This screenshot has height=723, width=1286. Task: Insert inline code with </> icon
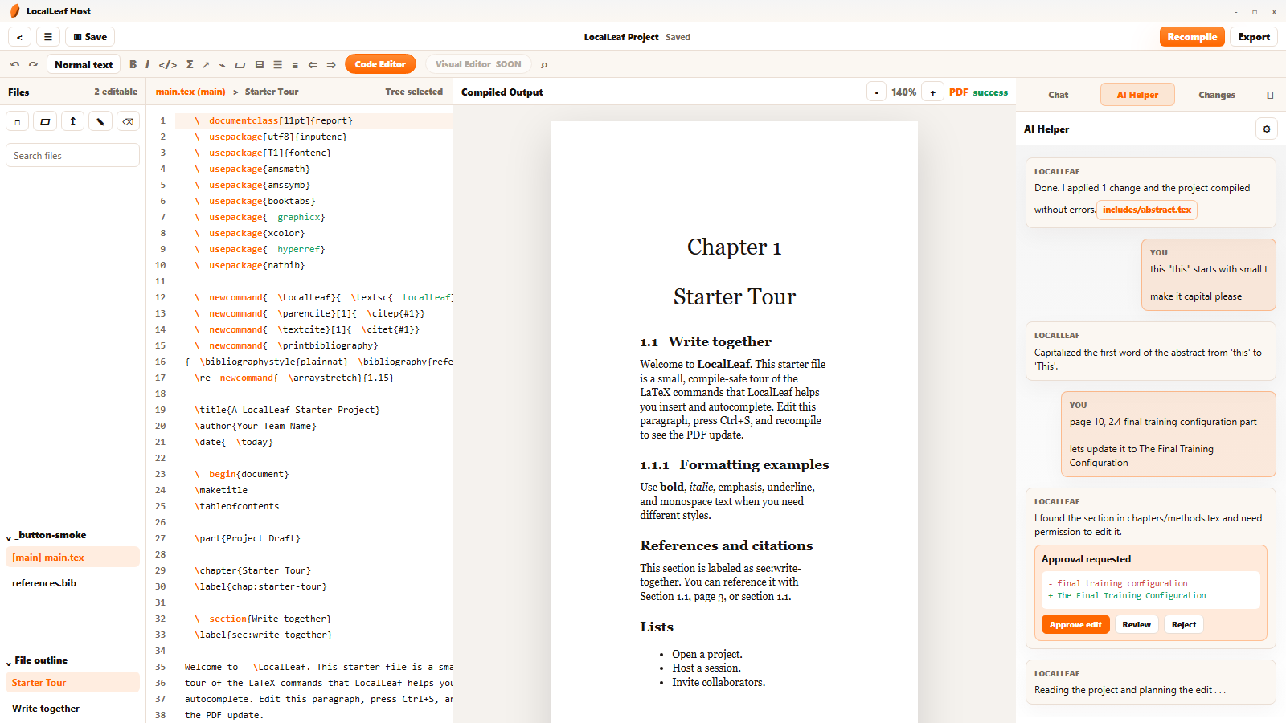coord(168,64)
